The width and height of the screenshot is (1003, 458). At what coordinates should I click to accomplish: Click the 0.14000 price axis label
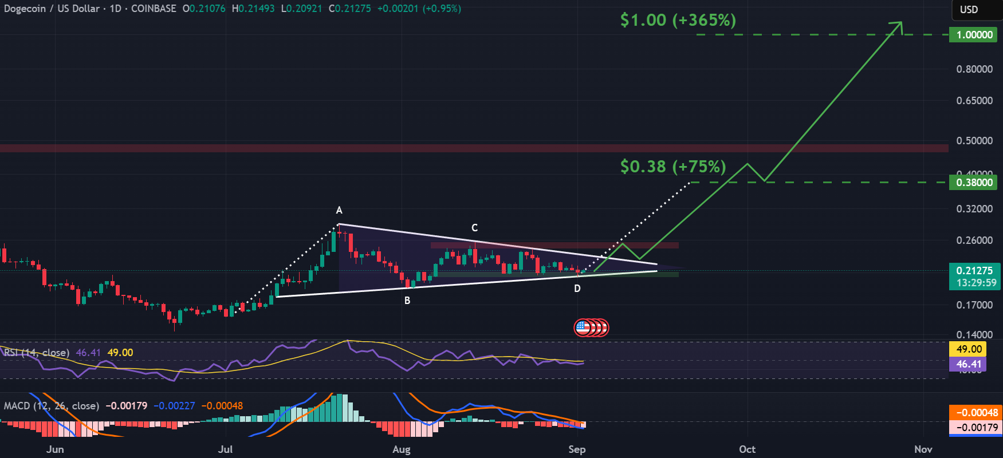point(974,335)
